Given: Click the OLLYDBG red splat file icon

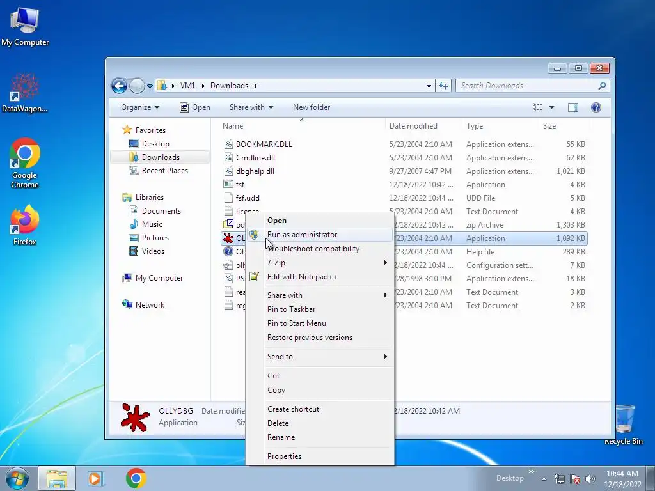Looking at the screenshot, I should pos(228,238).
